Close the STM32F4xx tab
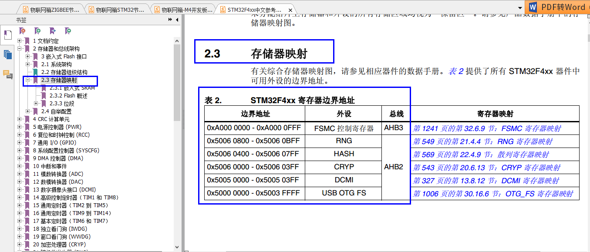 (x=290, y=10)
